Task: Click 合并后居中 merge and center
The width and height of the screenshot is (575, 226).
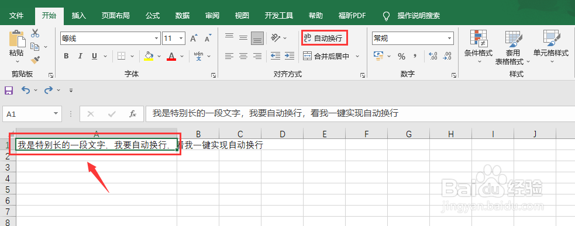Action: coord(326,56)
